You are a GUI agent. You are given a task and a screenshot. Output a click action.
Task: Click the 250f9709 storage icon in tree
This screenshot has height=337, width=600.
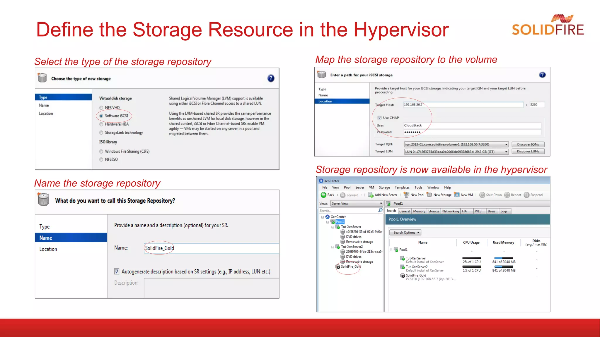point(342,252)
